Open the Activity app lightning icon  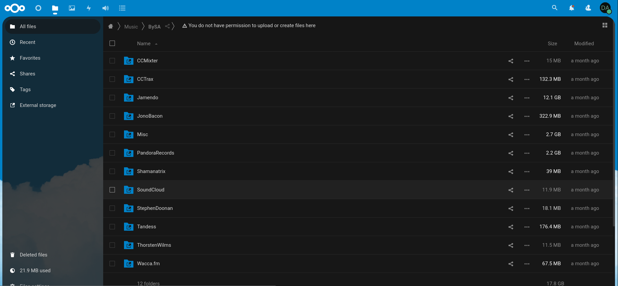point(89,8)
